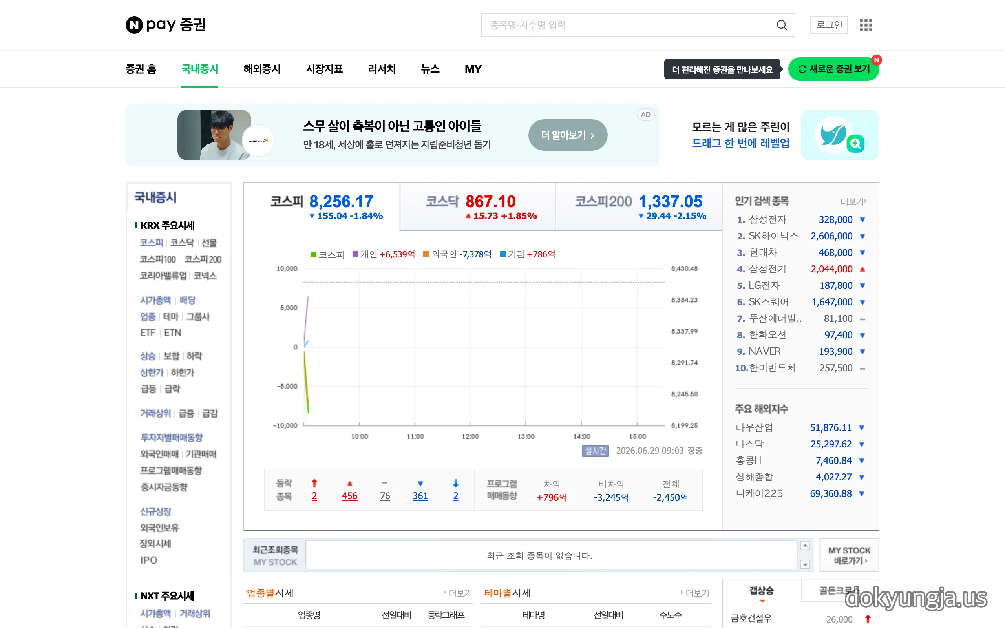Click the red upper-limit arrow icon

click(x=314, y=483)
